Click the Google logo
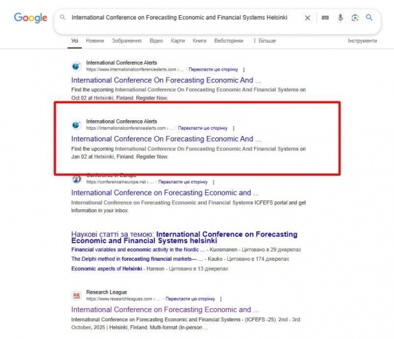The image size is (394, 339). pyautogui.click(x=30, y=18)
